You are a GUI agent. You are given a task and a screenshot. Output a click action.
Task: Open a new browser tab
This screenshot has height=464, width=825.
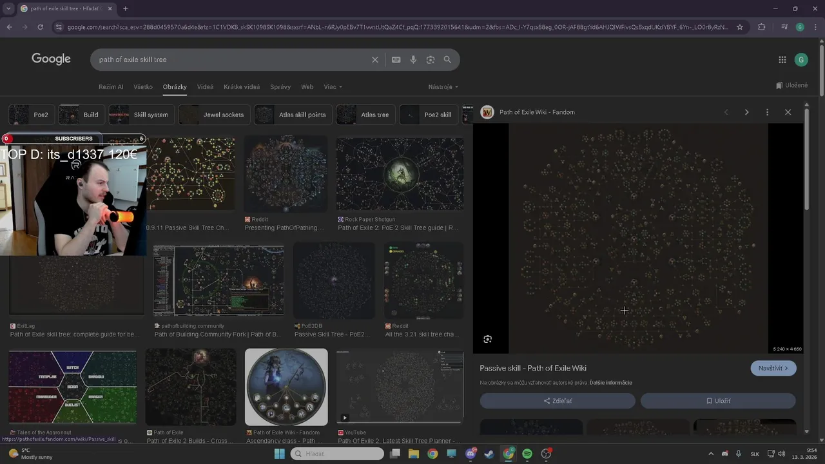[x=125, y=8]
